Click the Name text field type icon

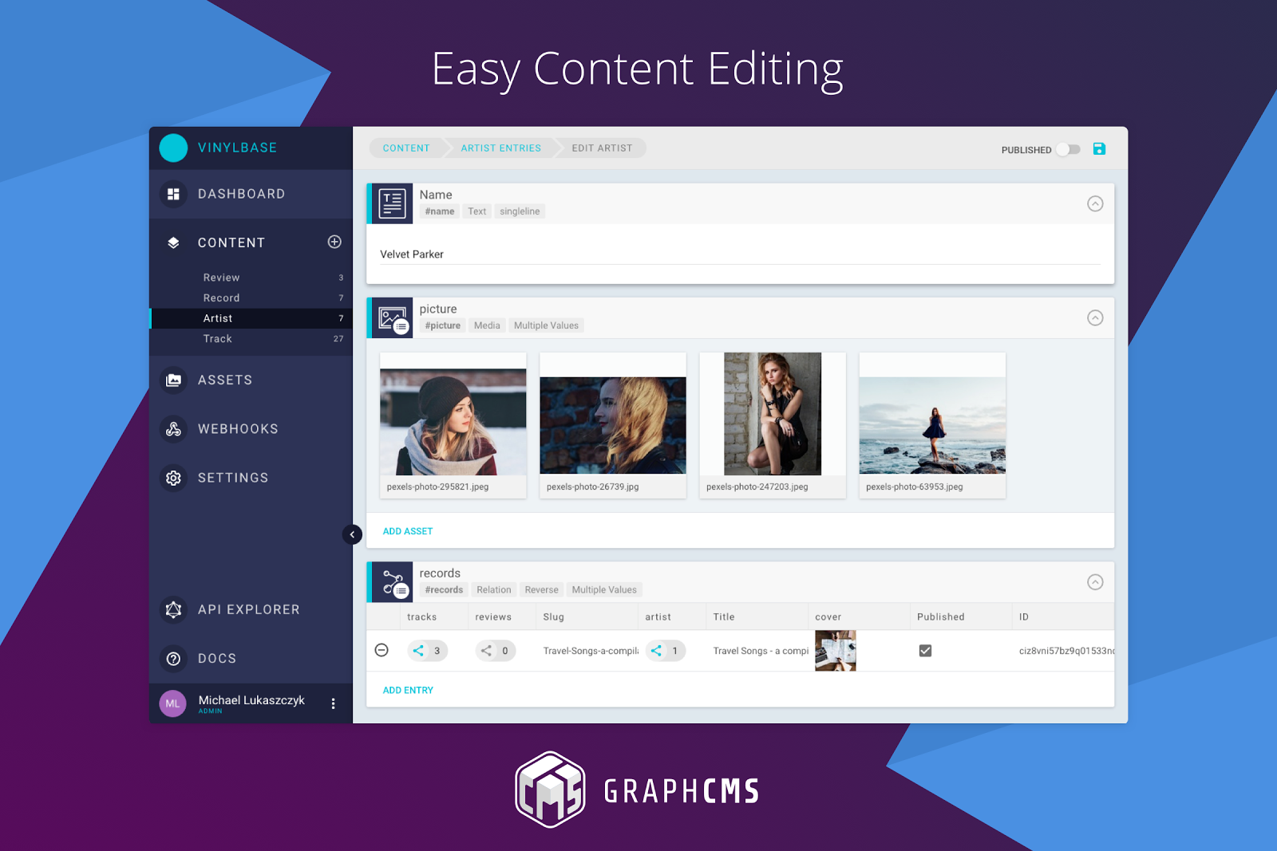392,203
